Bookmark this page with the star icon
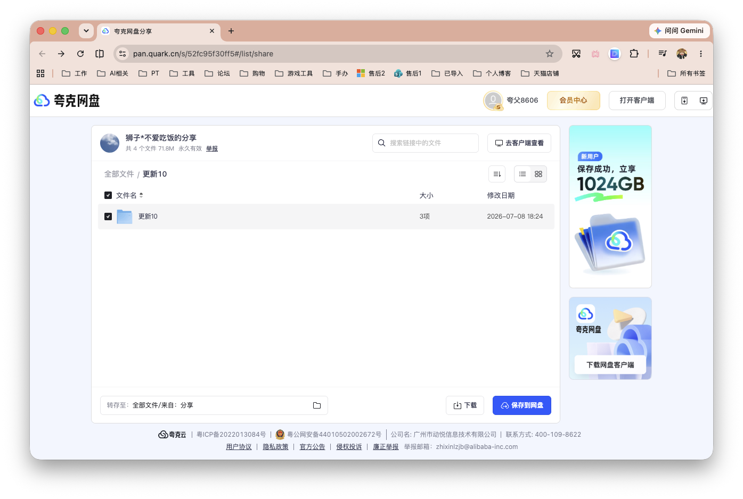 point(550,54)
